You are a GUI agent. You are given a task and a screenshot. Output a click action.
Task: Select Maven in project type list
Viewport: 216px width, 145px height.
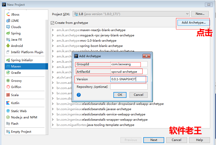(26, 66)
